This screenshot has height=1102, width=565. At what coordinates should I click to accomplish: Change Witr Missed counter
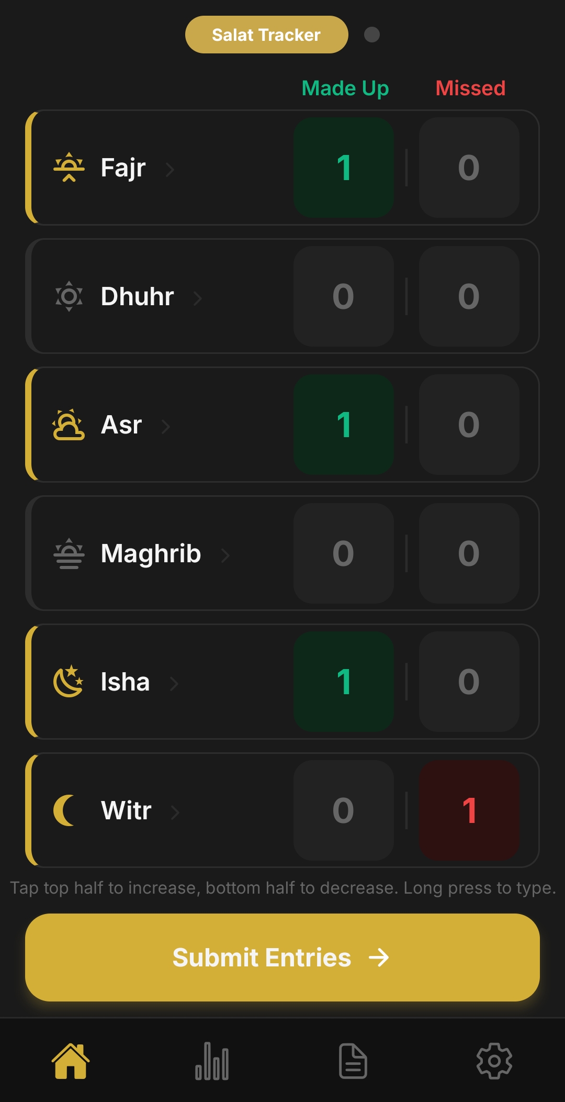469,810
